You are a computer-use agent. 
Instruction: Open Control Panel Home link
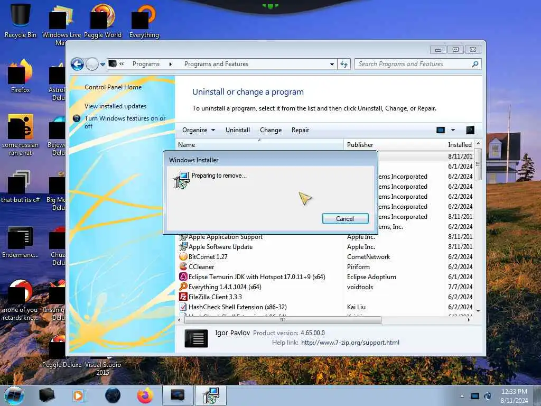tap(113, 87)
